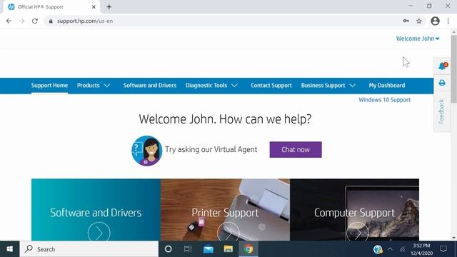This screenshot has height=257, width=457.
Task: Click the scrollbar down arrow
Action: (454, 238)
